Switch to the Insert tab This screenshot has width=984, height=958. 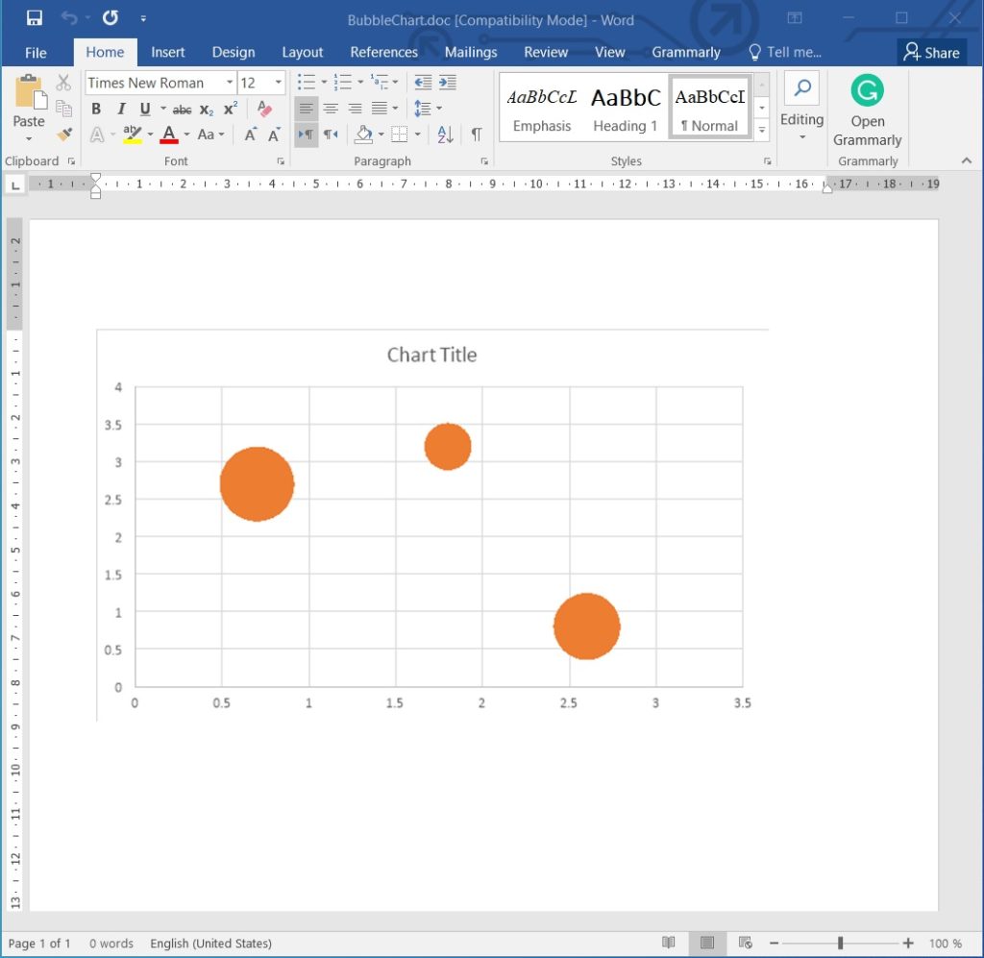(168, 52)
